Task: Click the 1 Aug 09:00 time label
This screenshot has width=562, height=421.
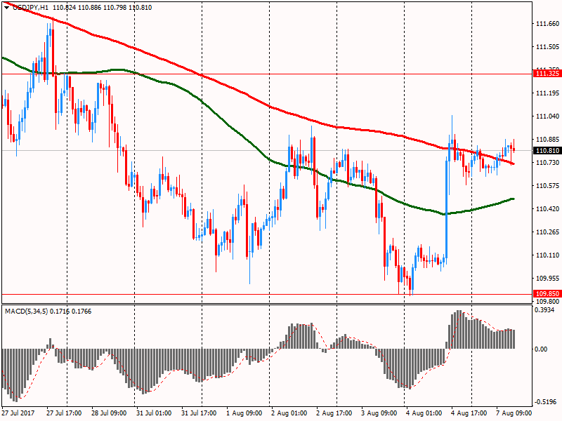Action: (x=244, y=413)
